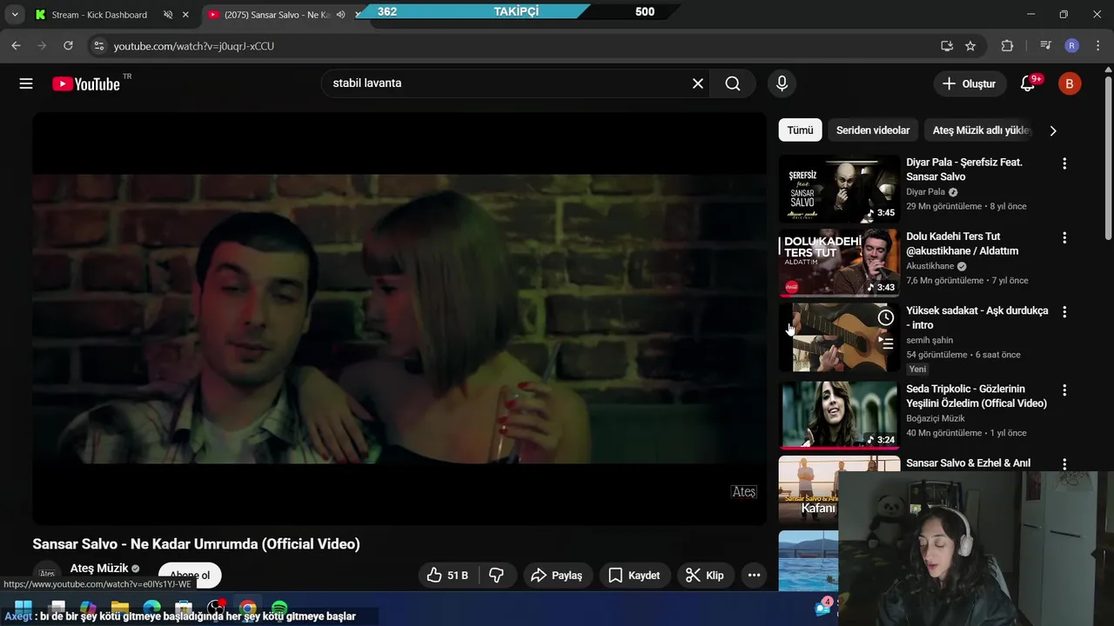Open Windows Start menu
Viewport: 1114px width, 626px height.
23,608
